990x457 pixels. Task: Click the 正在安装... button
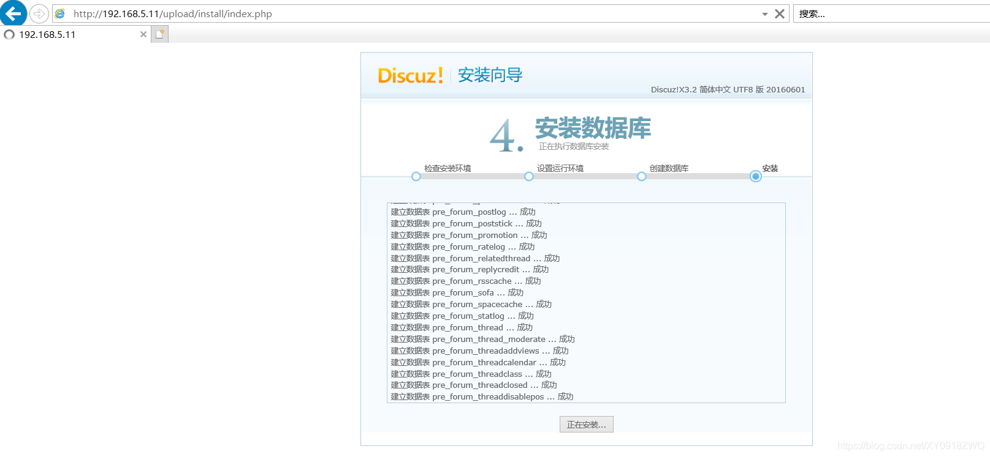(x=587, y=425)
